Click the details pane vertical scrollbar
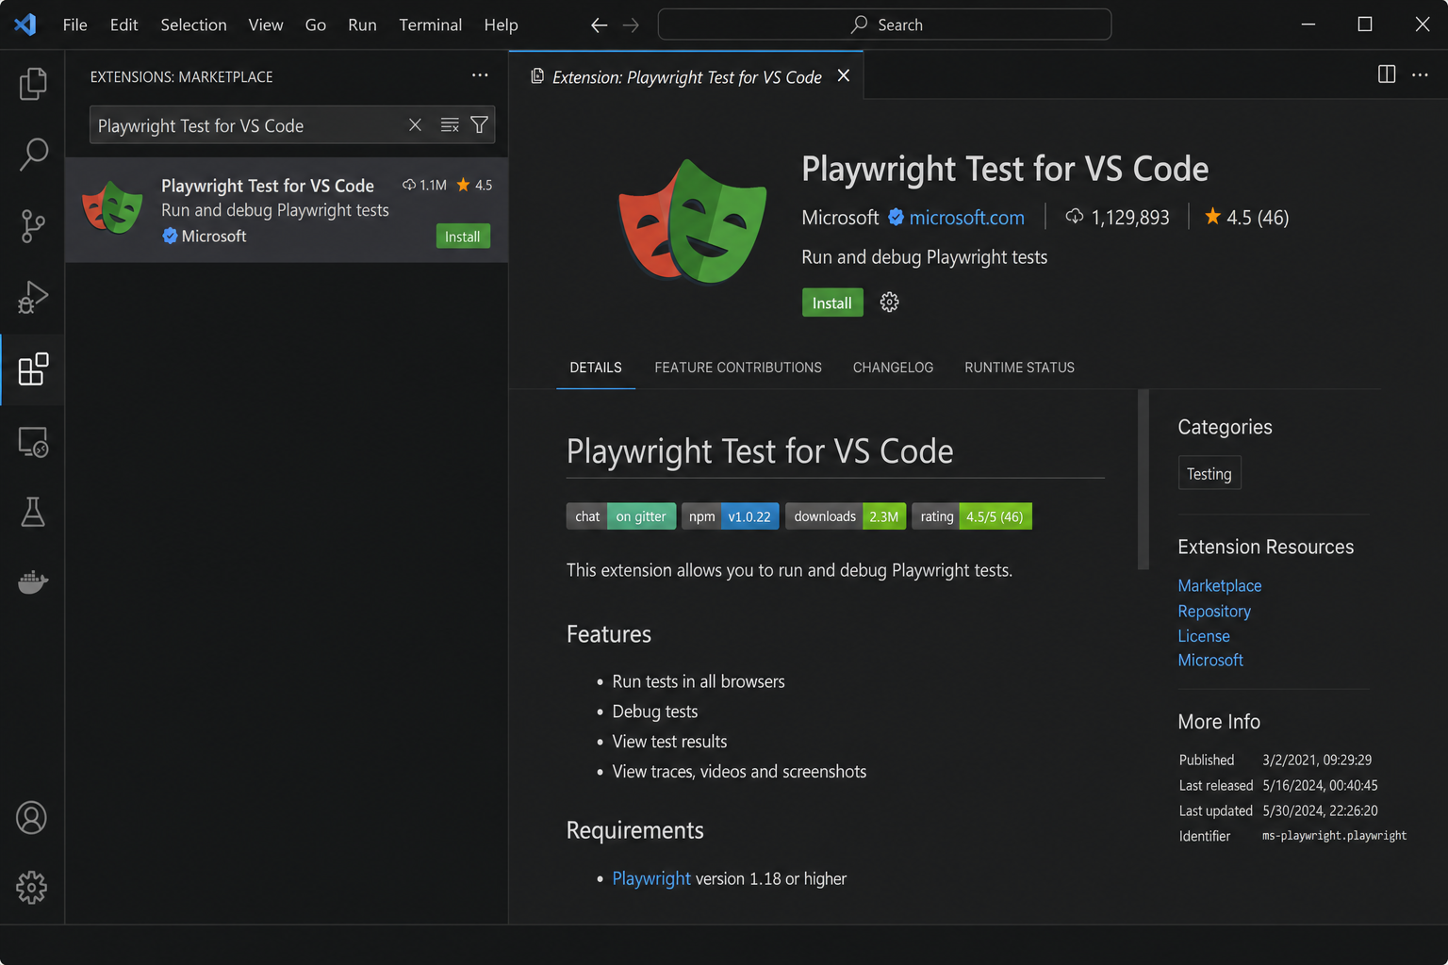 pyautogui.click(x=1144, y=479)
